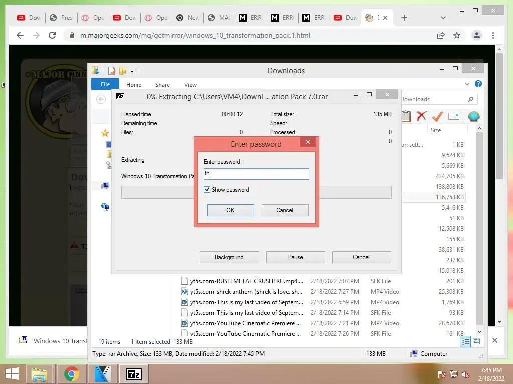513x384 pixels.
Task: Open Windows Start button
Action: [12, 374]
